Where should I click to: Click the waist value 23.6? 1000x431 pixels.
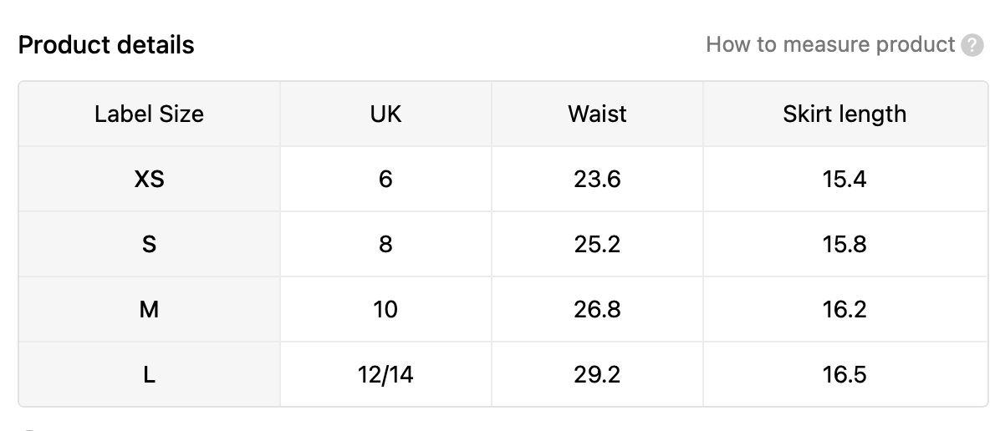[x=597, y=179]
